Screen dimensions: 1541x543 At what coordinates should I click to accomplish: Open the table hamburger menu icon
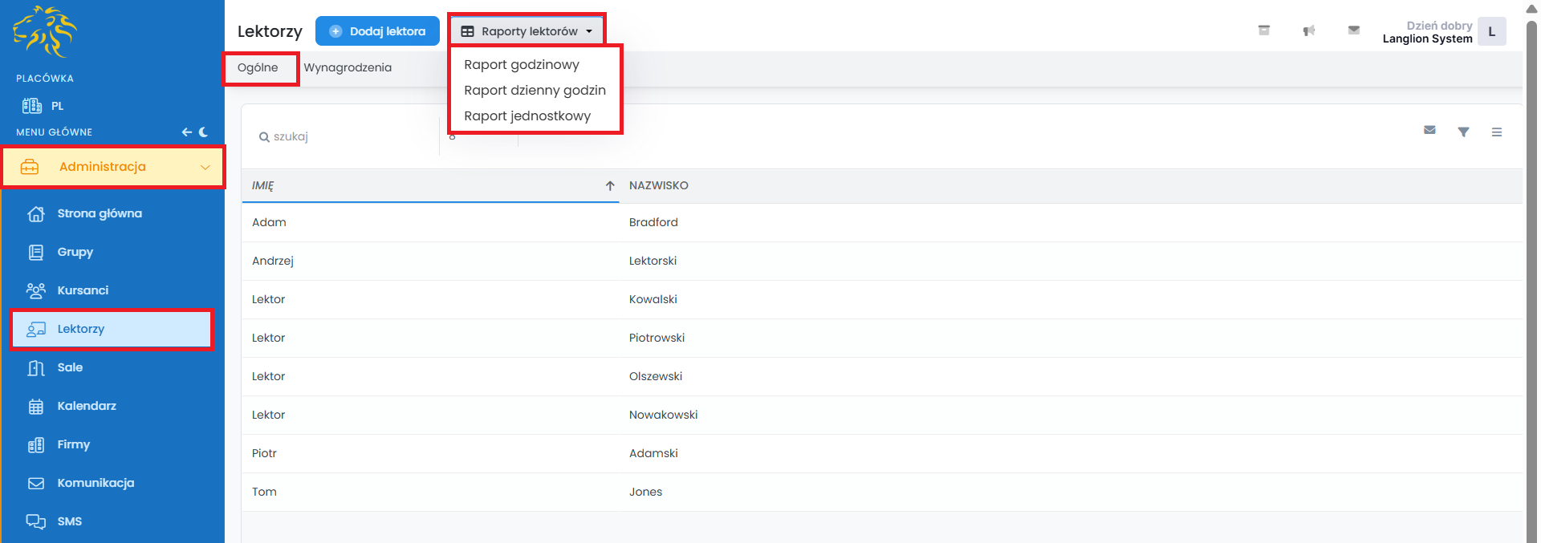(1496, 132)
